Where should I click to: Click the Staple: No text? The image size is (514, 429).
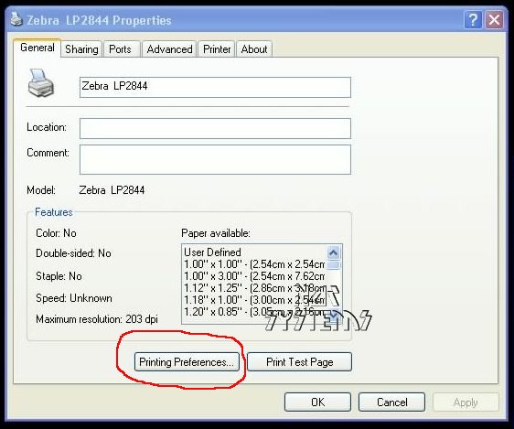tap(59, 276)
